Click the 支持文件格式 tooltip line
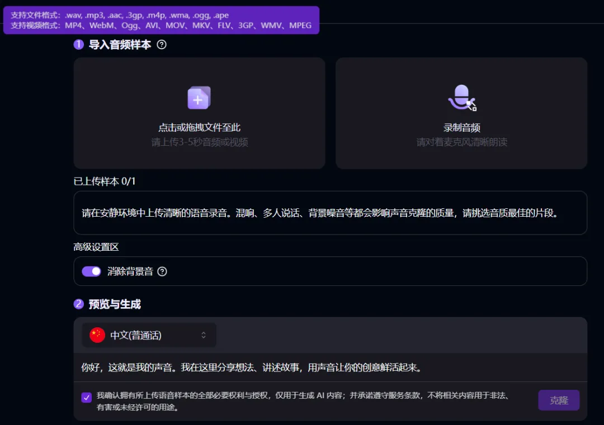The width and height of the screenshot is (604, 425). [120, 16]
